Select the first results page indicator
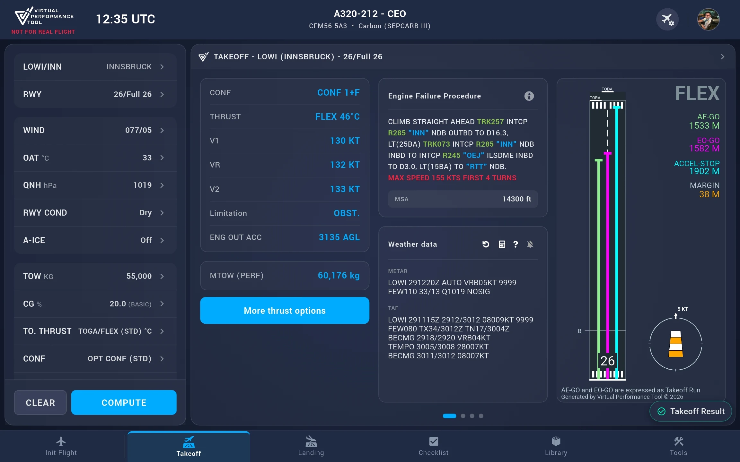 click(x=449, y=416)
